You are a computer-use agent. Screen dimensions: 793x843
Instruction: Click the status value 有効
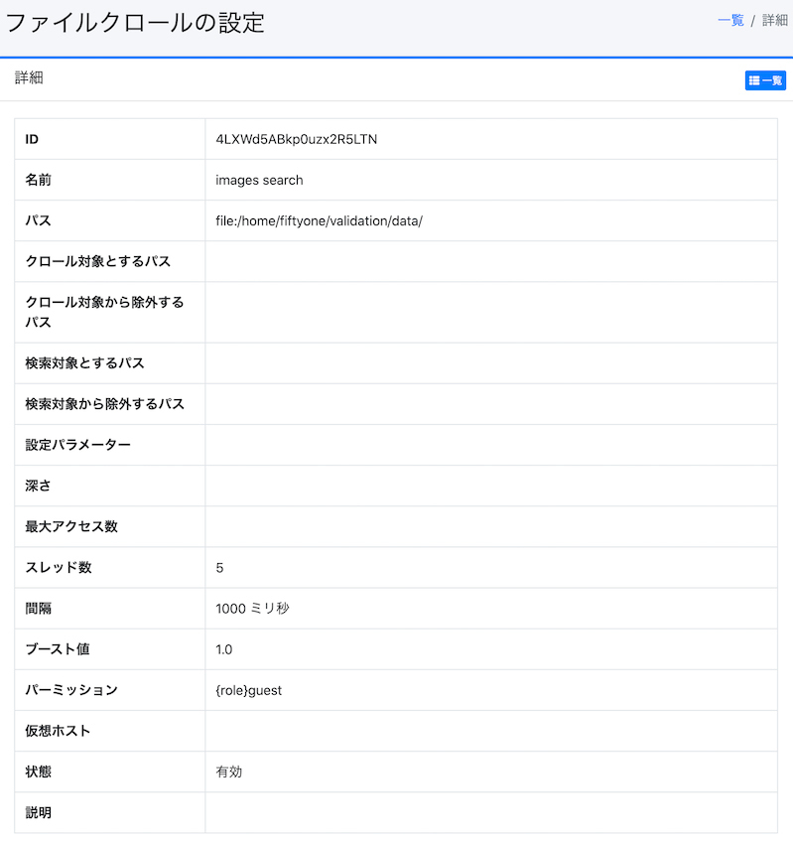coord(229,773)
